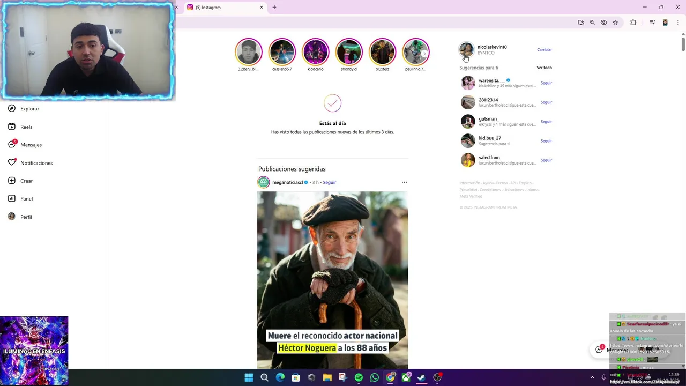This screenshot has width=686, height=386.
Task: Click Cambiar to switch accounts
Action: 545,50
